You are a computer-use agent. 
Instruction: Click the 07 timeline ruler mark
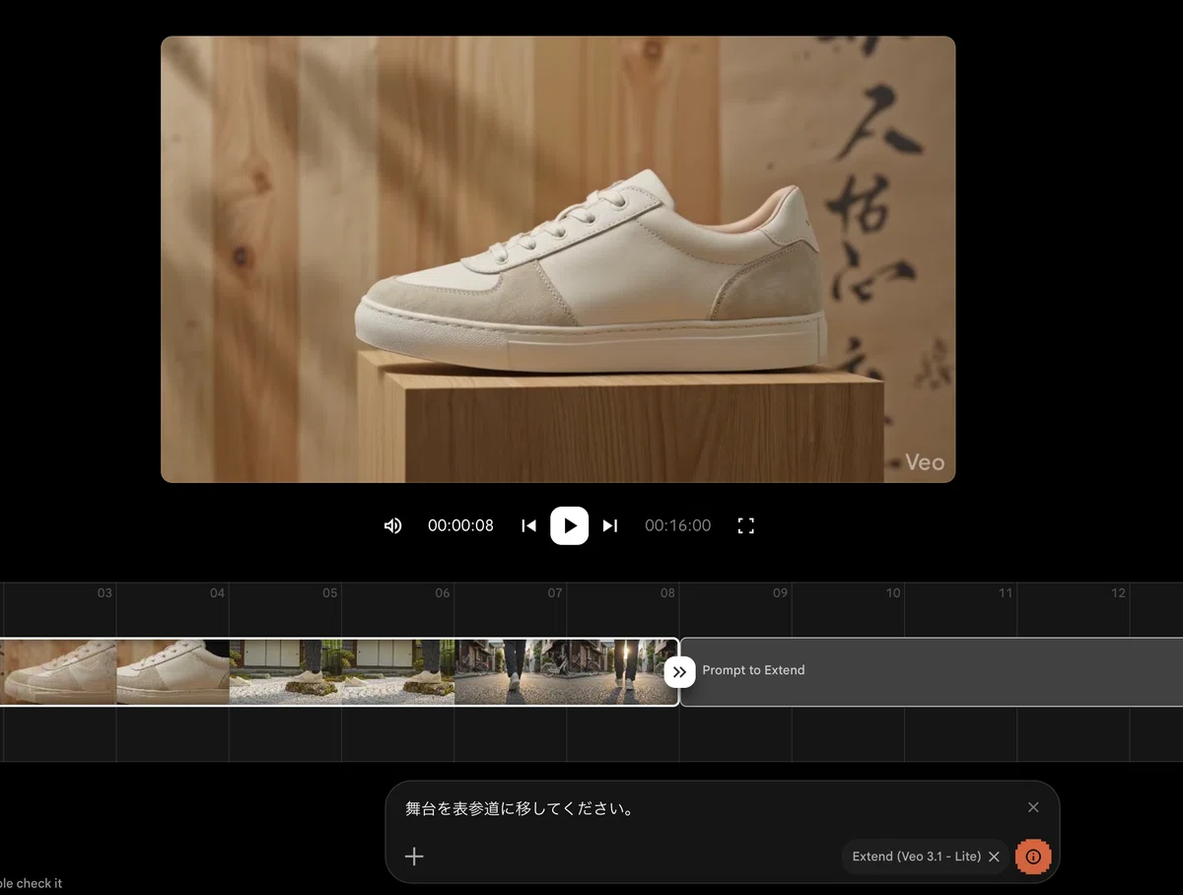pyautogui.click(x=555, y=592)
